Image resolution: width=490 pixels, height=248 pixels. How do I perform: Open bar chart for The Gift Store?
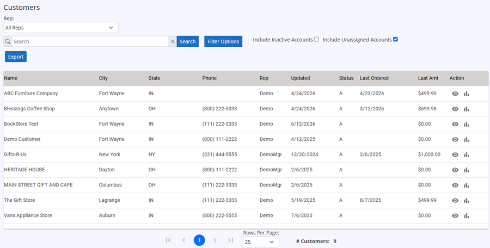(467, 200)
